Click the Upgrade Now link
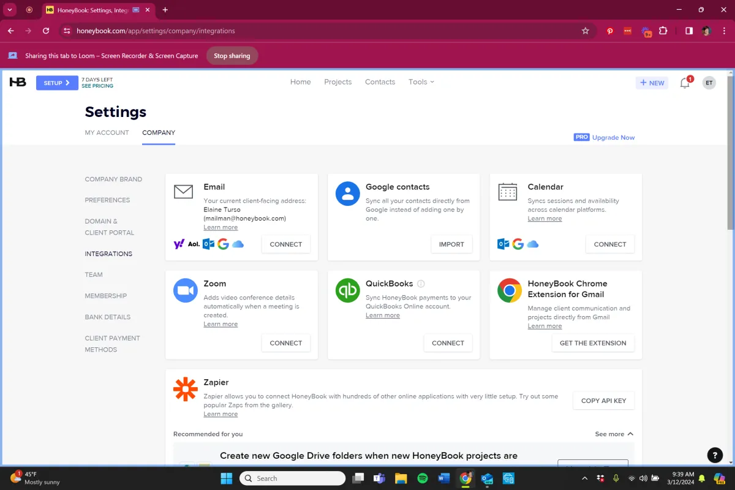The image size is (735, 490). tap(613, 137)
